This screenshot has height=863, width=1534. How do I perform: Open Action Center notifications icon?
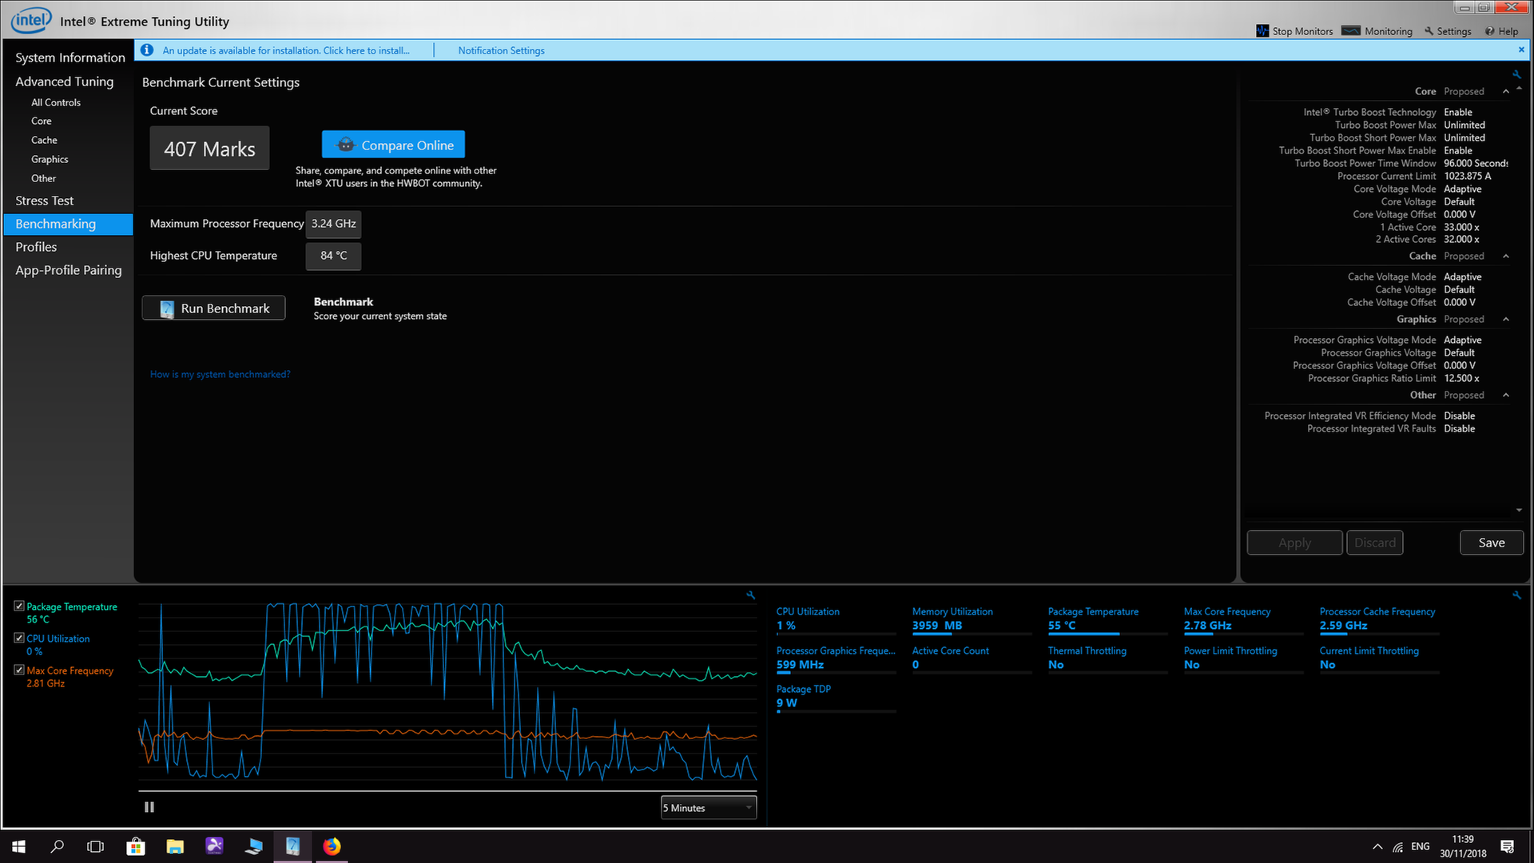pos(1508,846)
